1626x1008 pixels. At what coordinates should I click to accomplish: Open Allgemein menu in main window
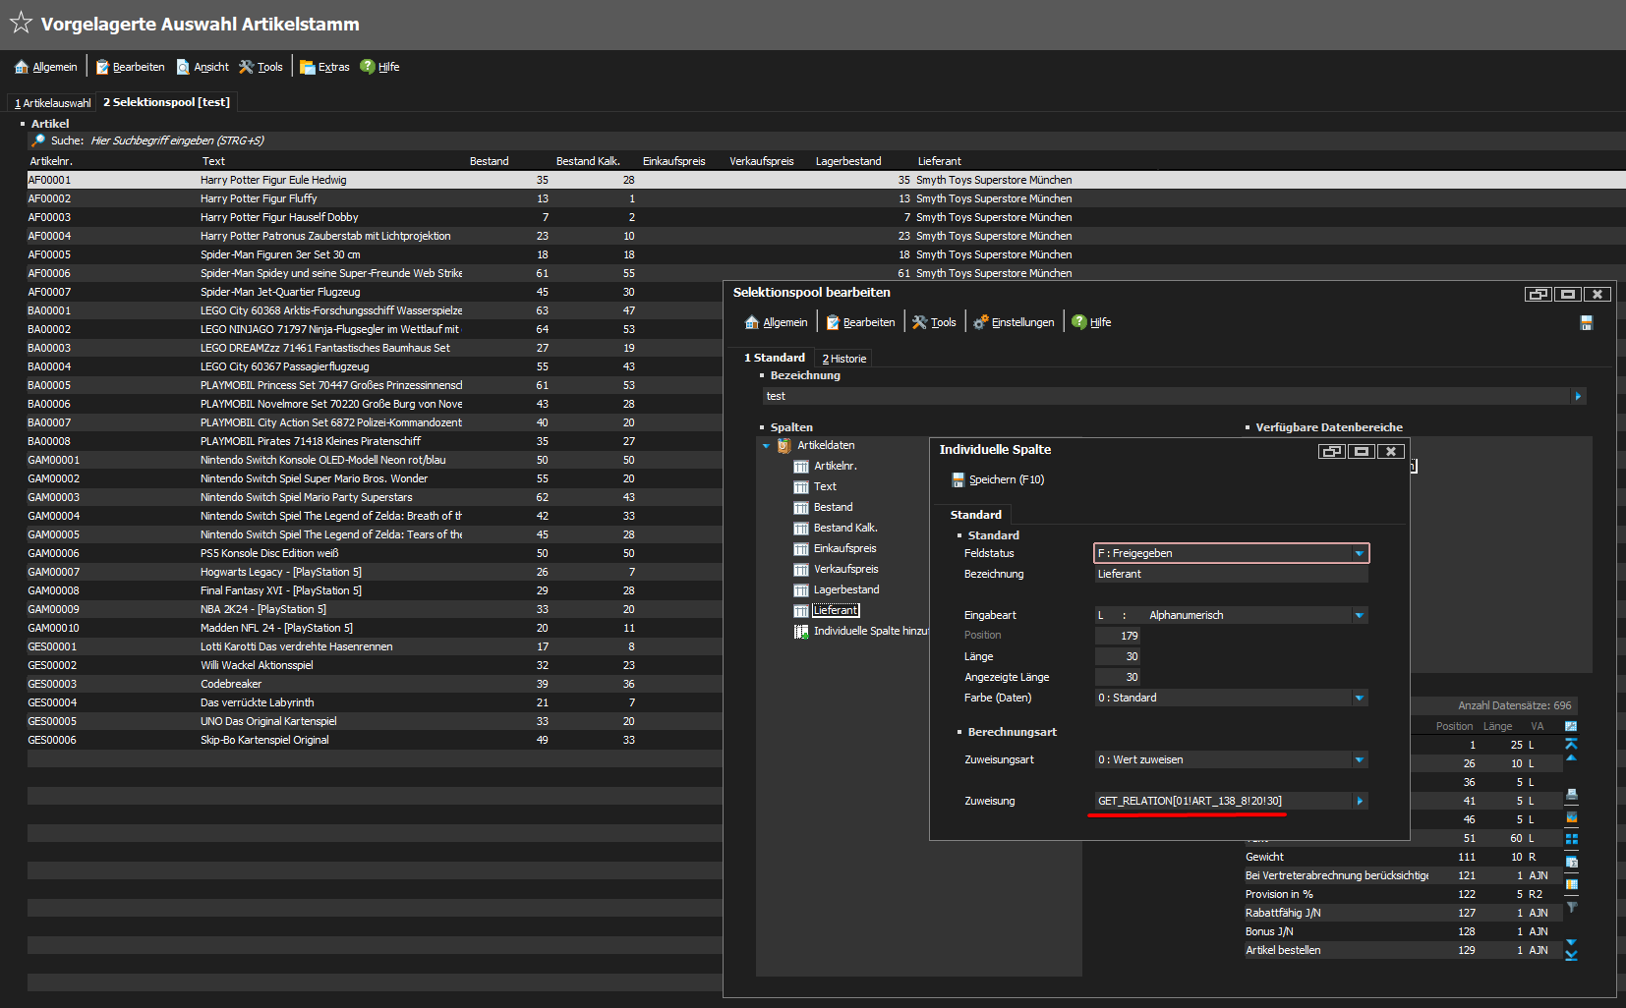[x=46, y=67]
